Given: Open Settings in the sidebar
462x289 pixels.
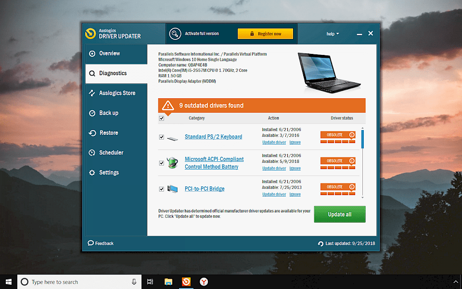Looking at the screenshot, I should tap(116, 172).
